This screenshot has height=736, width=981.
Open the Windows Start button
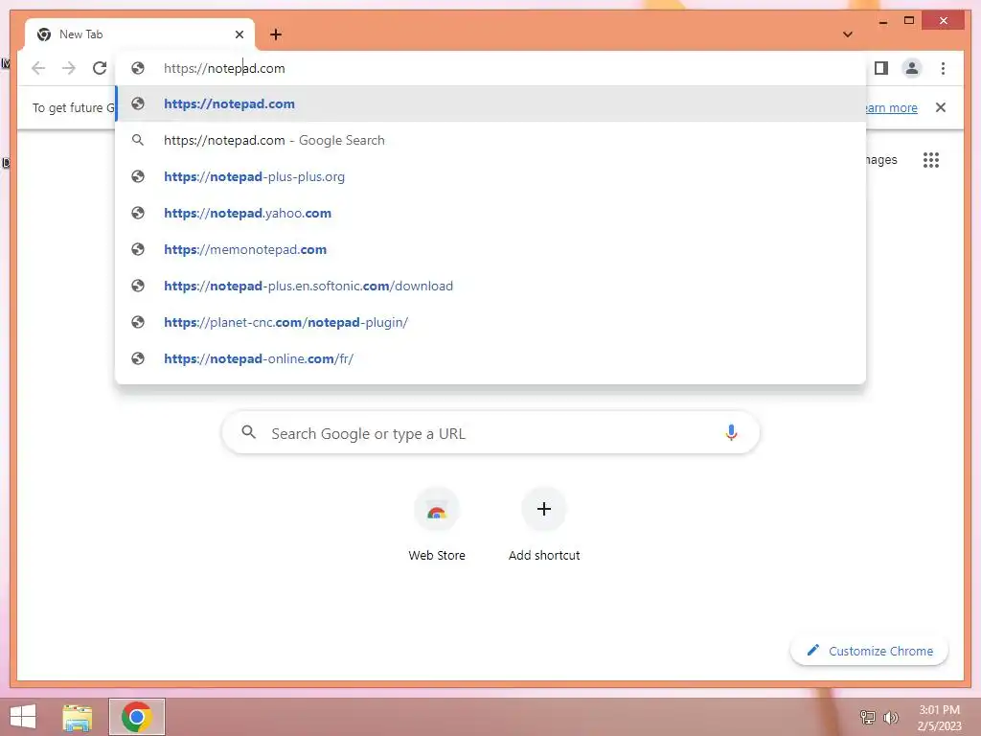[x=23, y=717]
